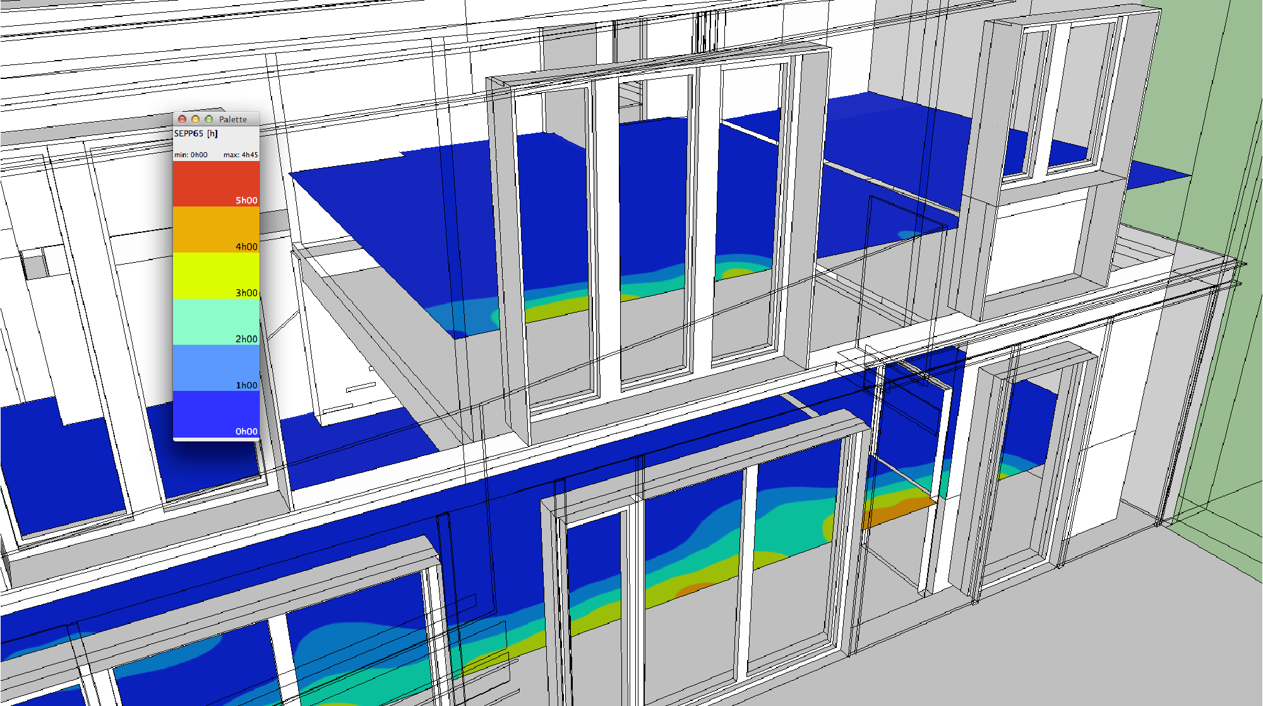Minimize the Palette window
The height and width of the screenshot is (706, 1263).
(195, 119)
